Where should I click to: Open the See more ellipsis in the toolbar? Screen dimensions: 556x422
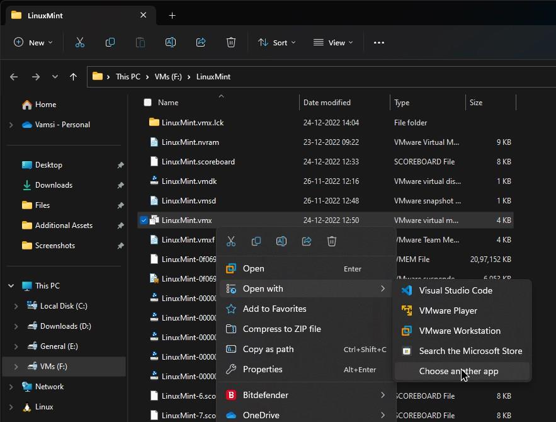378,42
